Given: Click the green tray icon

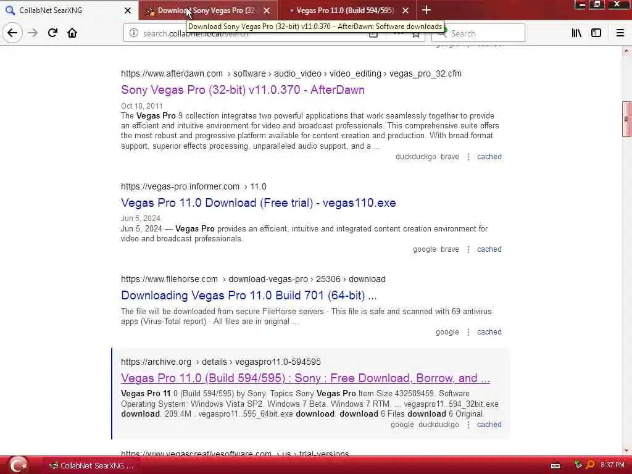Looking at the screenshot, I should click(578, 465).
